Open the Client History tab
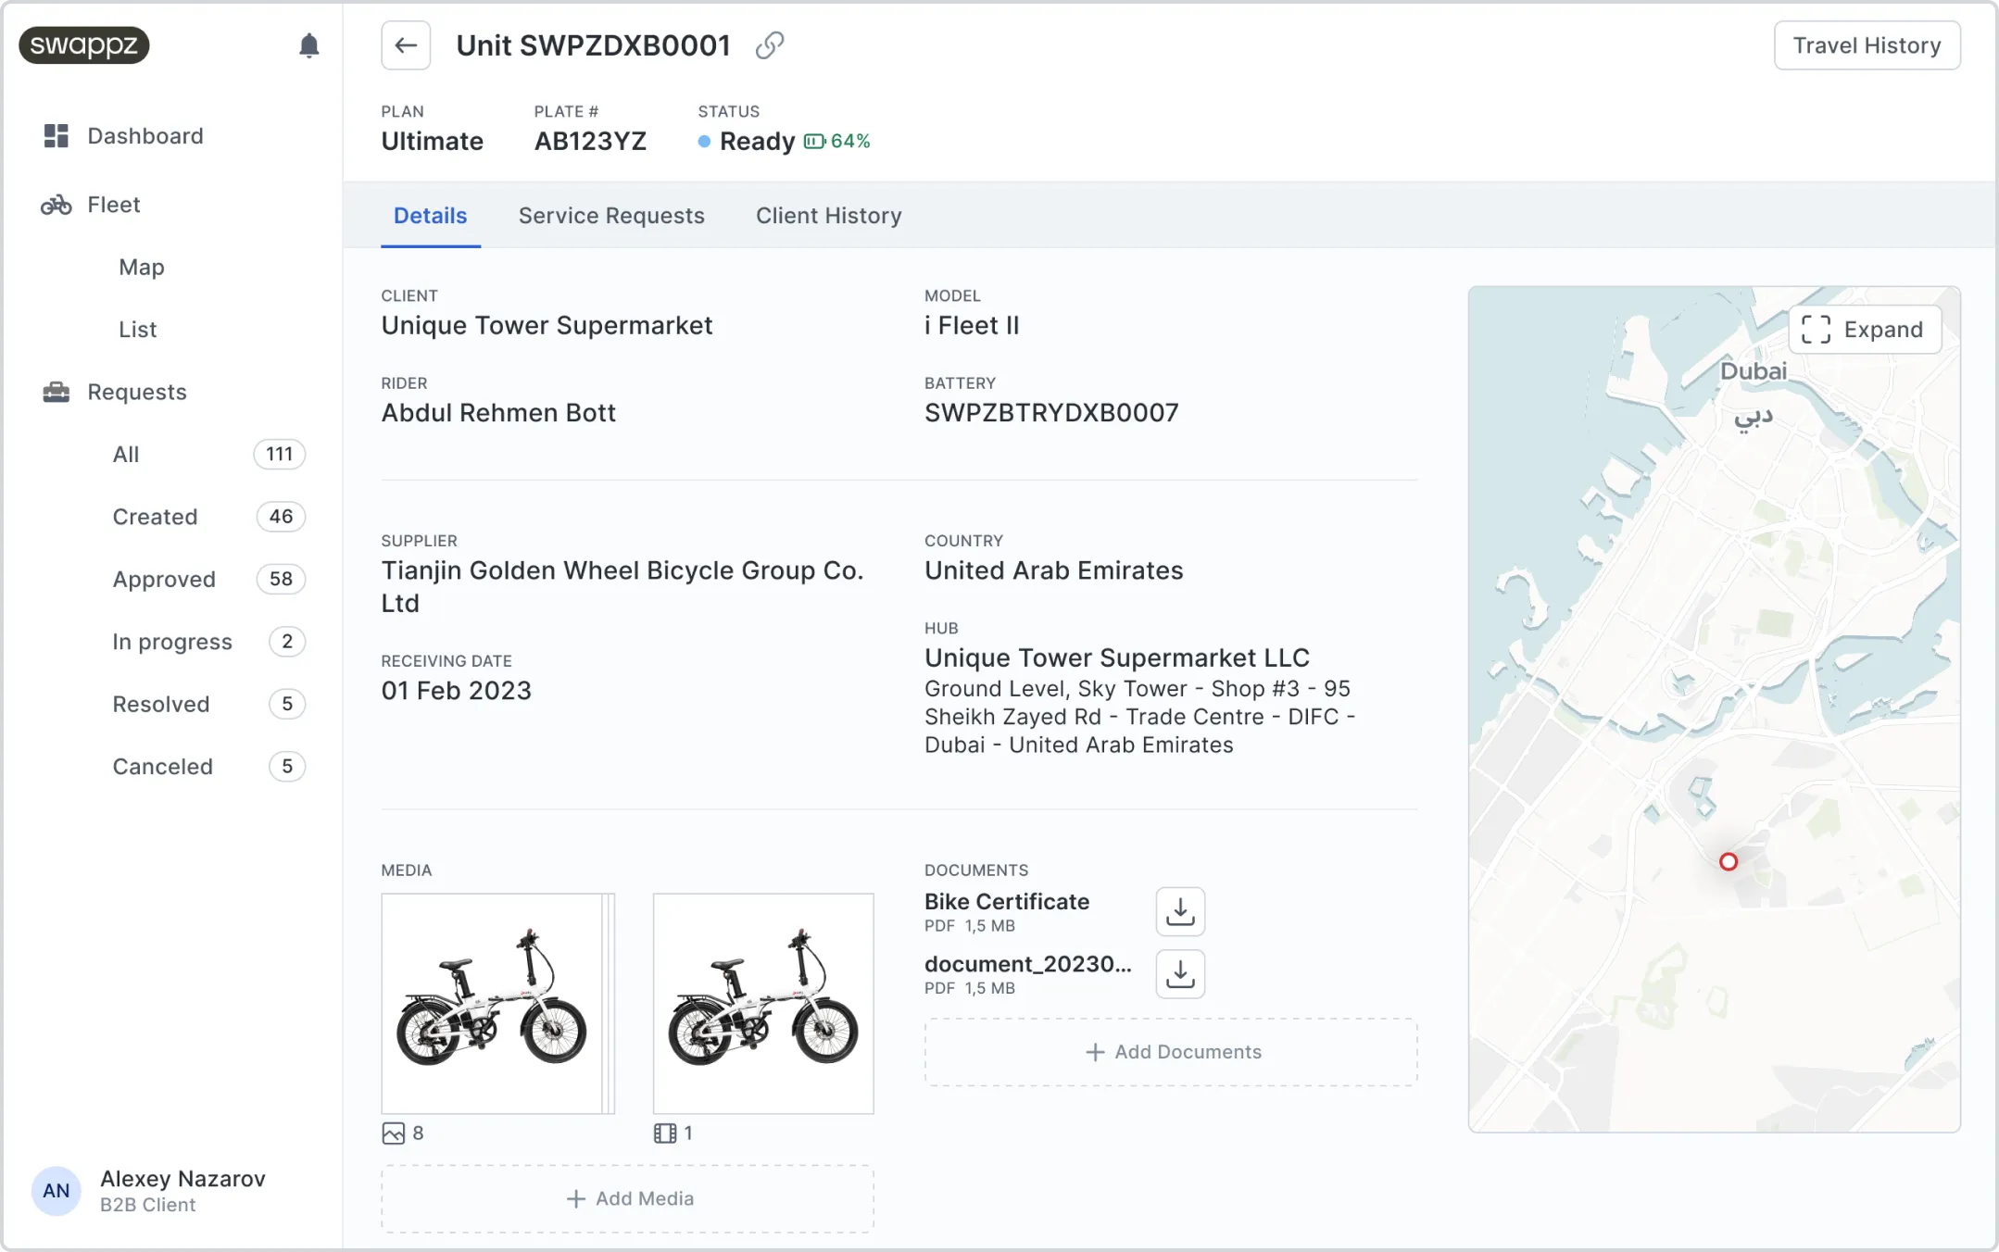This screenshot has height=1252, width=1999. pyautogui.click(x=828, y=216)
